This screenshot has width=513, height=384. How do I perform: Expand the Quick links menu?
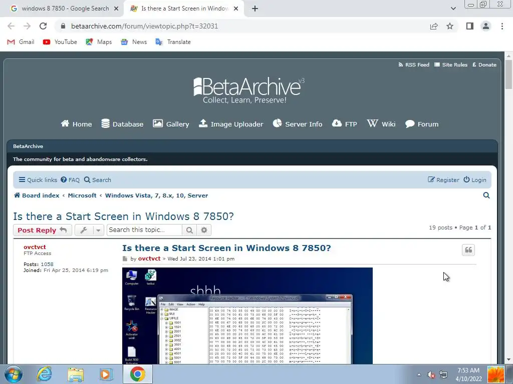coord(38,179)
